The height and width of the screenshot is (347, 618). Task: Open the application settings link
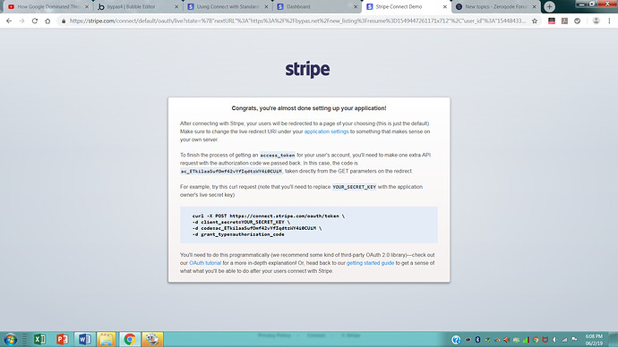[x=326, y=131]
